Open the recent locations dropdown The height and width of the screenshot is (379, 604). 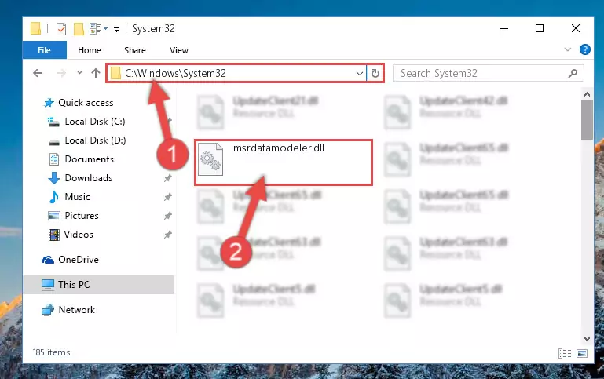coord(79,73)
